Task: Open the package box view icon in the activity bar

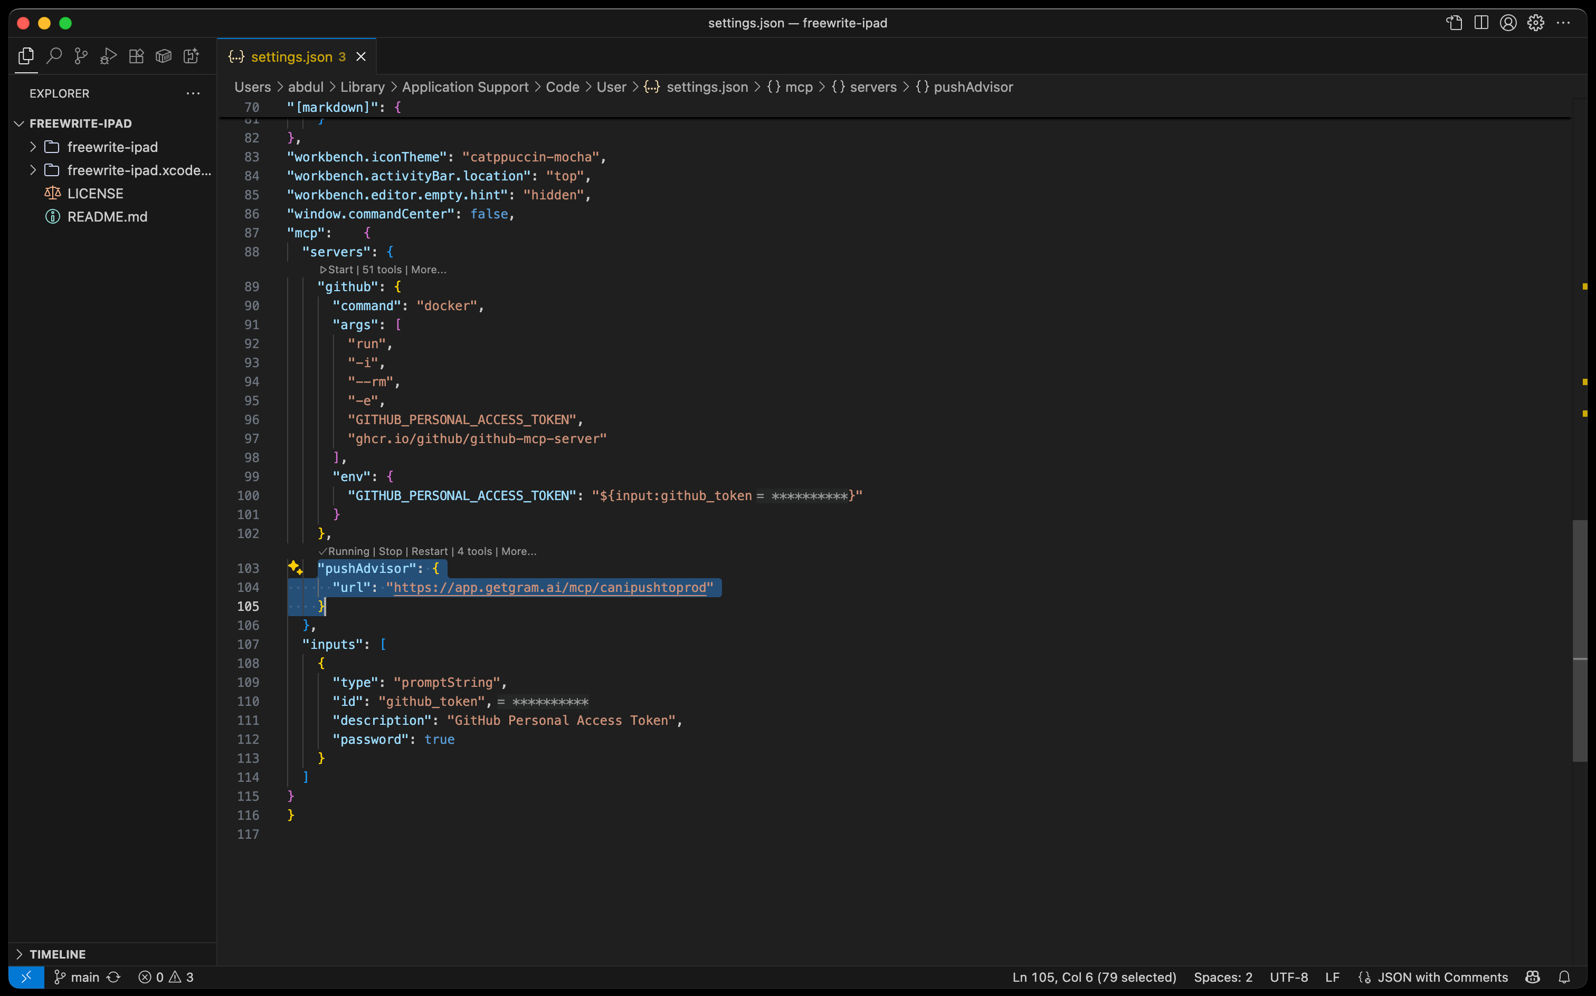Action: tap(164, 56)
